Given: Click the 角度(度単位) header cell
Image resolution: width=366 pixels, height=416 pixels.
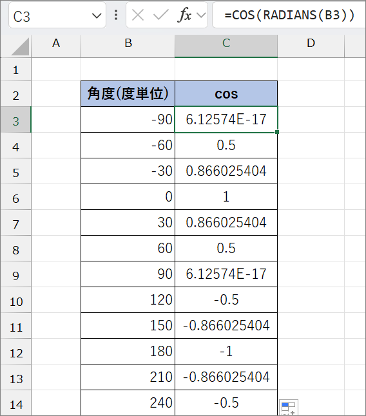Looking at the screenshot, I should coord(128,93).
